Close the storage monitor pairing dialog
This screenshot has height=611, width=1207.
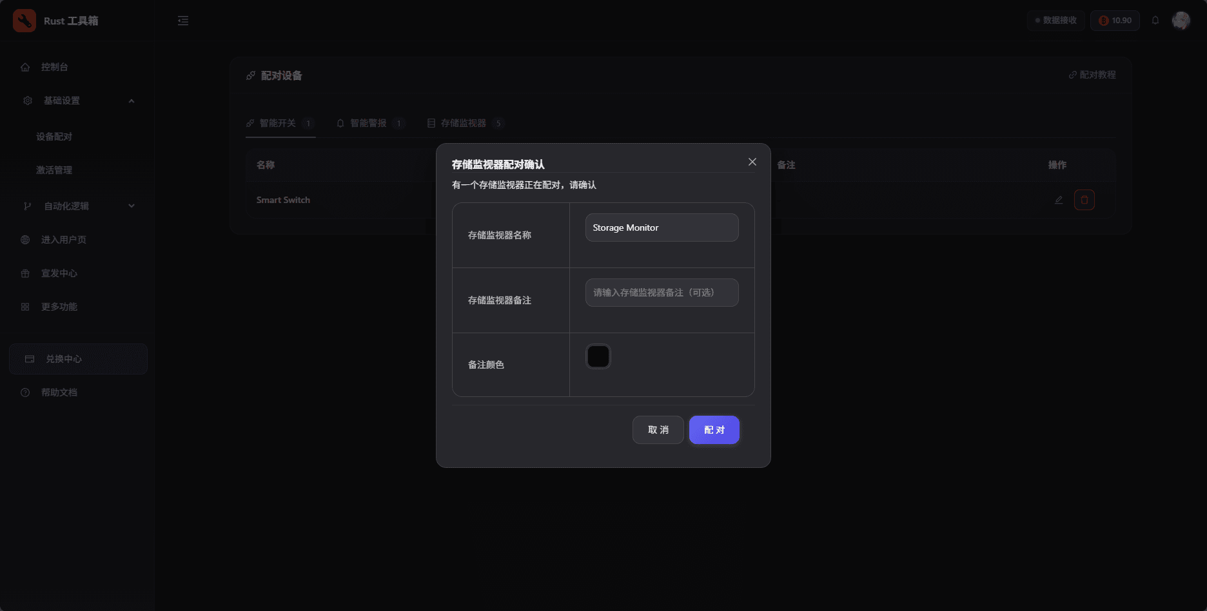pyautogui.click(x=752, y=162)
